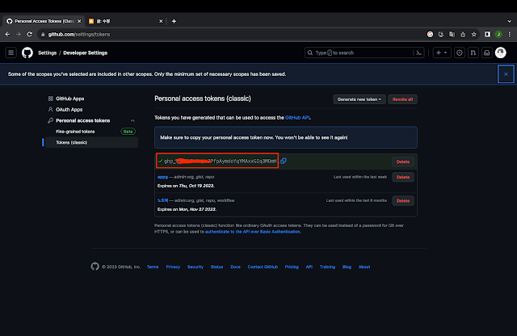Reload the current page
This screenshot has height=336, width=517.
[29, 34]
